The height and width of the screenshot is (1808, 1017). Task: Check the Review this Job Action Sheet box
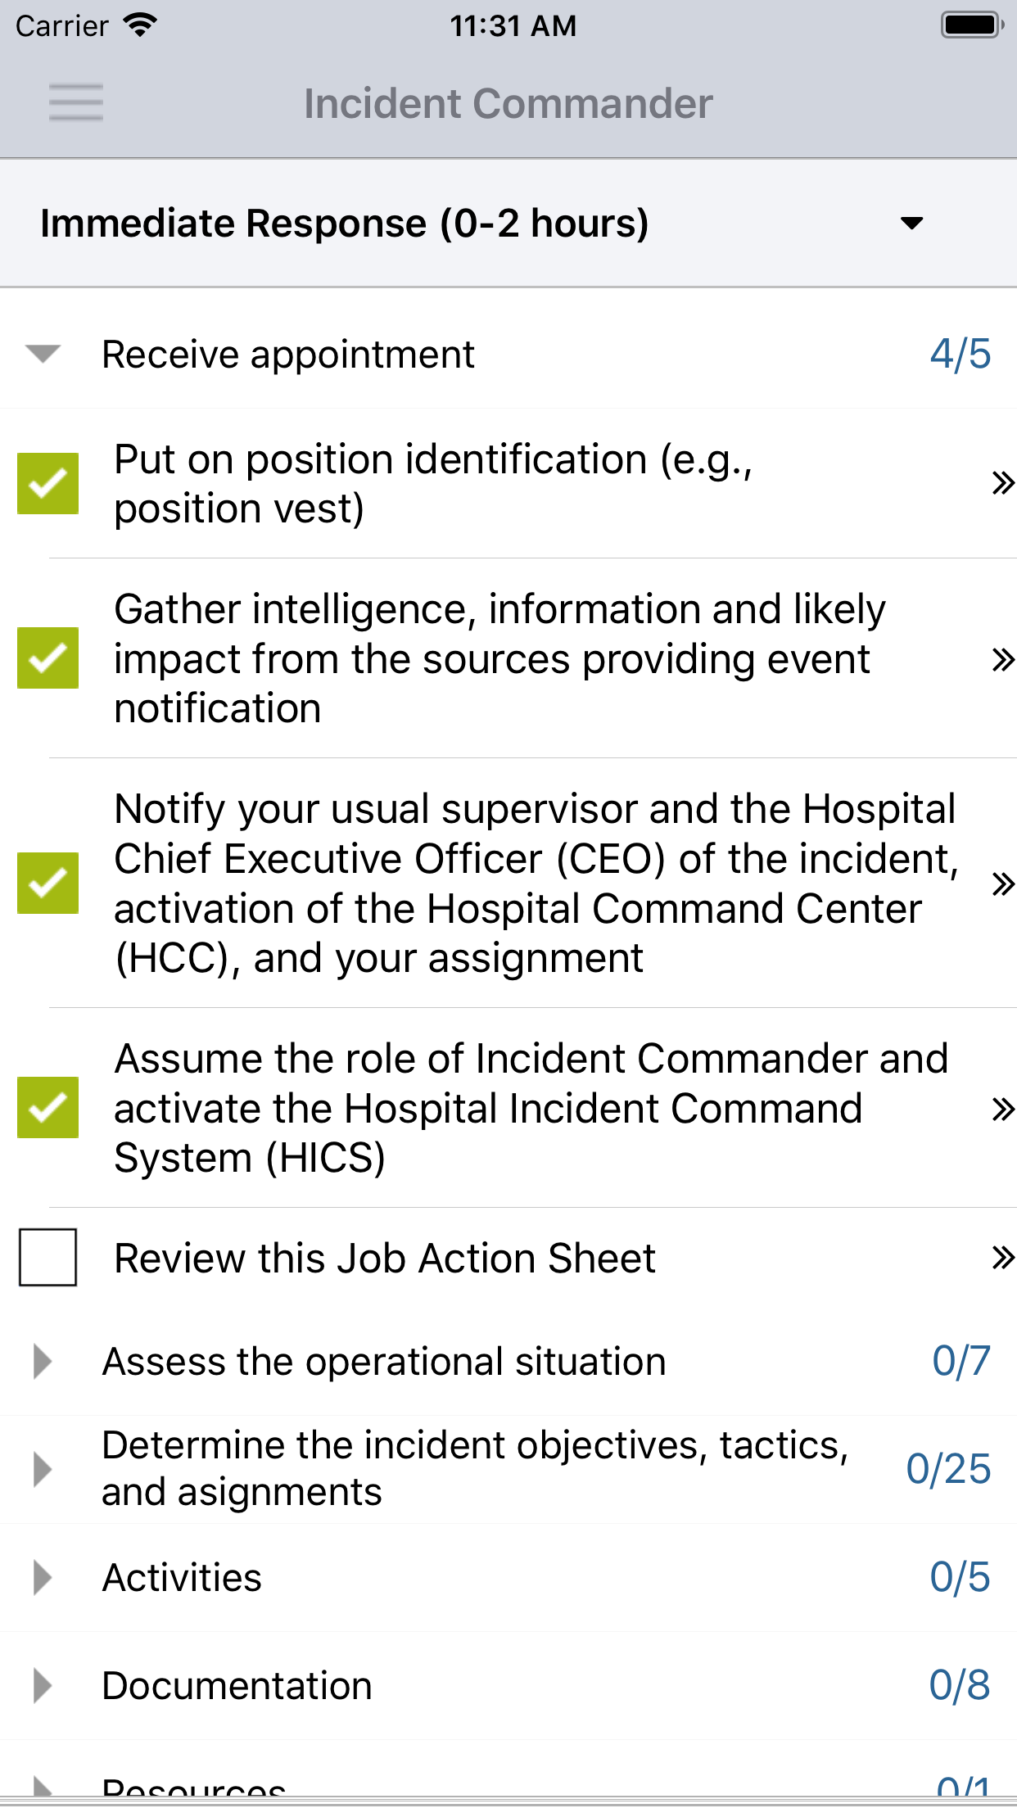[48, 1257]
